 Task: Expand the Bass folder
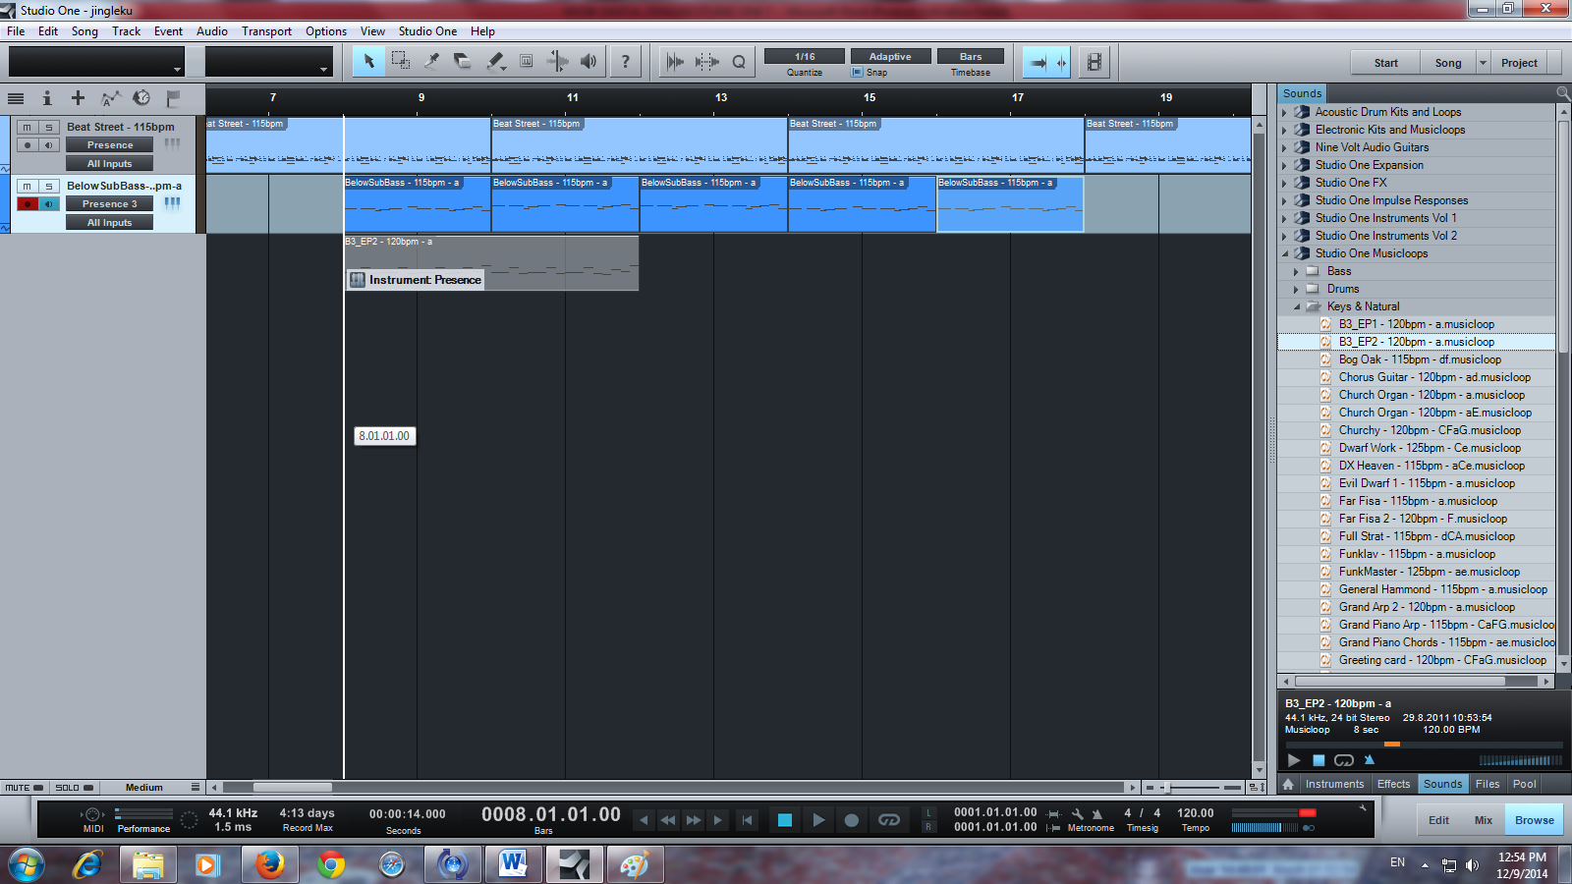point(1296,272)
